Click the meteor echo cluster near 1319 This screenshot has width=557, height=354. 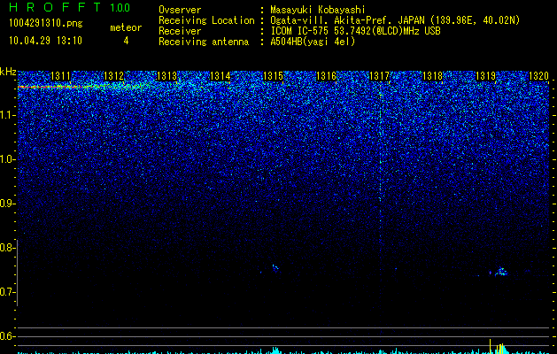pyautogui.click(x=501, y=272)
